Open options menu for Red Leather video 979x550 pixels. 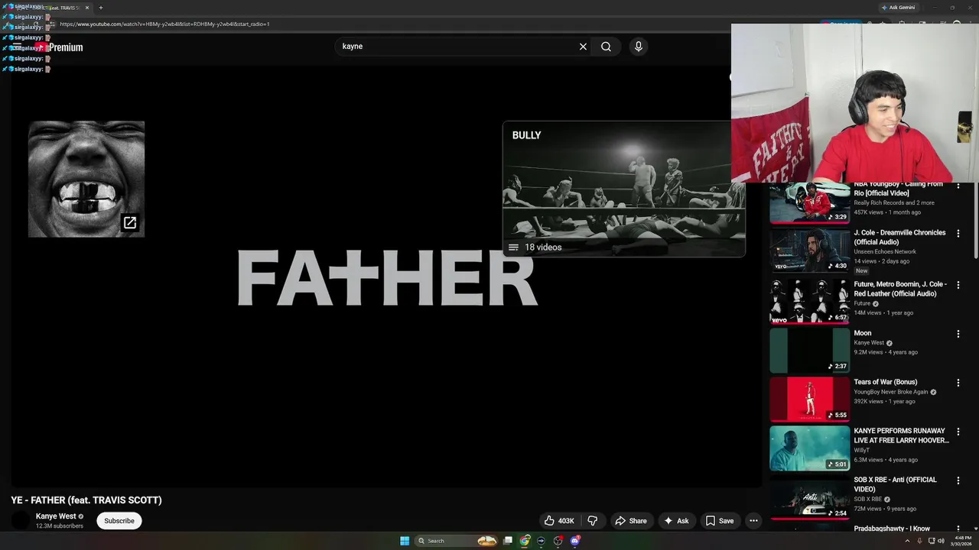pos(958,285)
